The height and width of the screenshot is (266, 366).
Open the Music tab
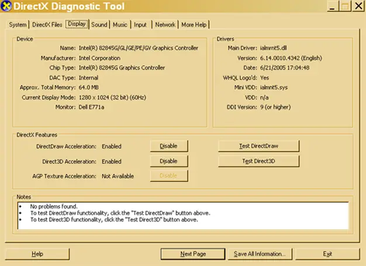(x=120, y=25)
